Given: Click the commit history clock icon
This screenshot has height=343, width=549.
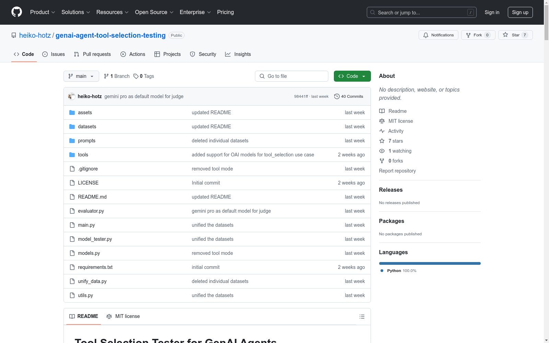Looking at the screenshot, I should (x=337, y=96).
